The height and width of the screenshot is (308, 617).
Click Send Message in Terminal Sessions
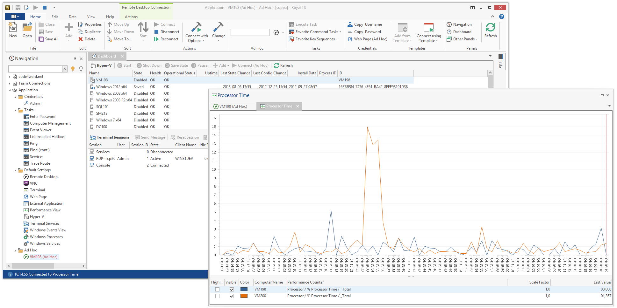point(150,137)
